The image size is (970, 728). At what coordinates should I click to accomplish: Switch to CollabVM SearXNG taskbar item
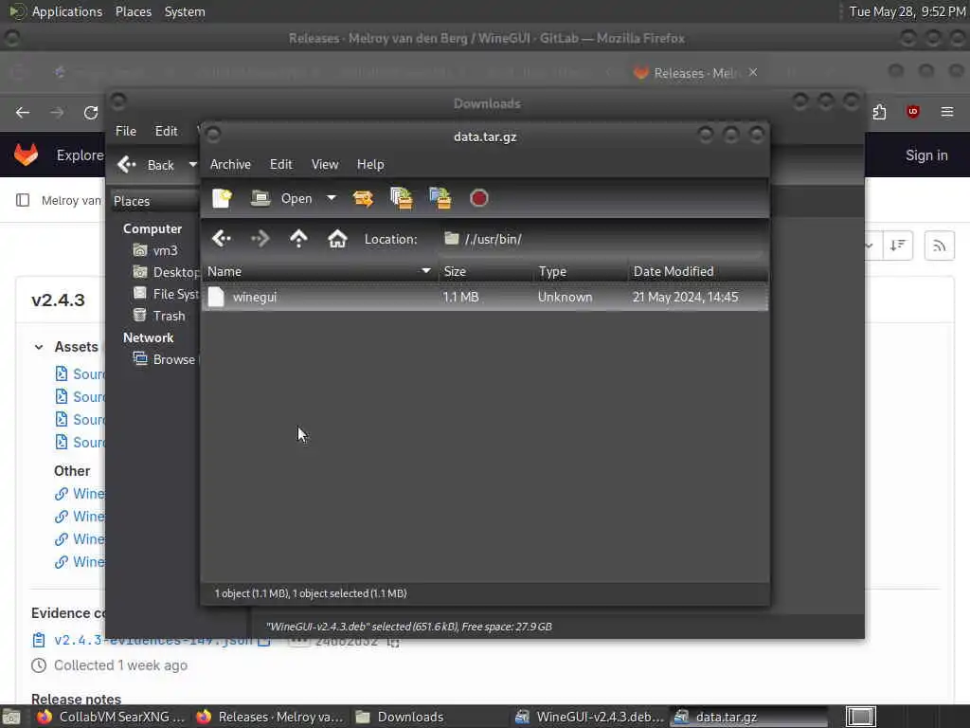pos(112,717)
